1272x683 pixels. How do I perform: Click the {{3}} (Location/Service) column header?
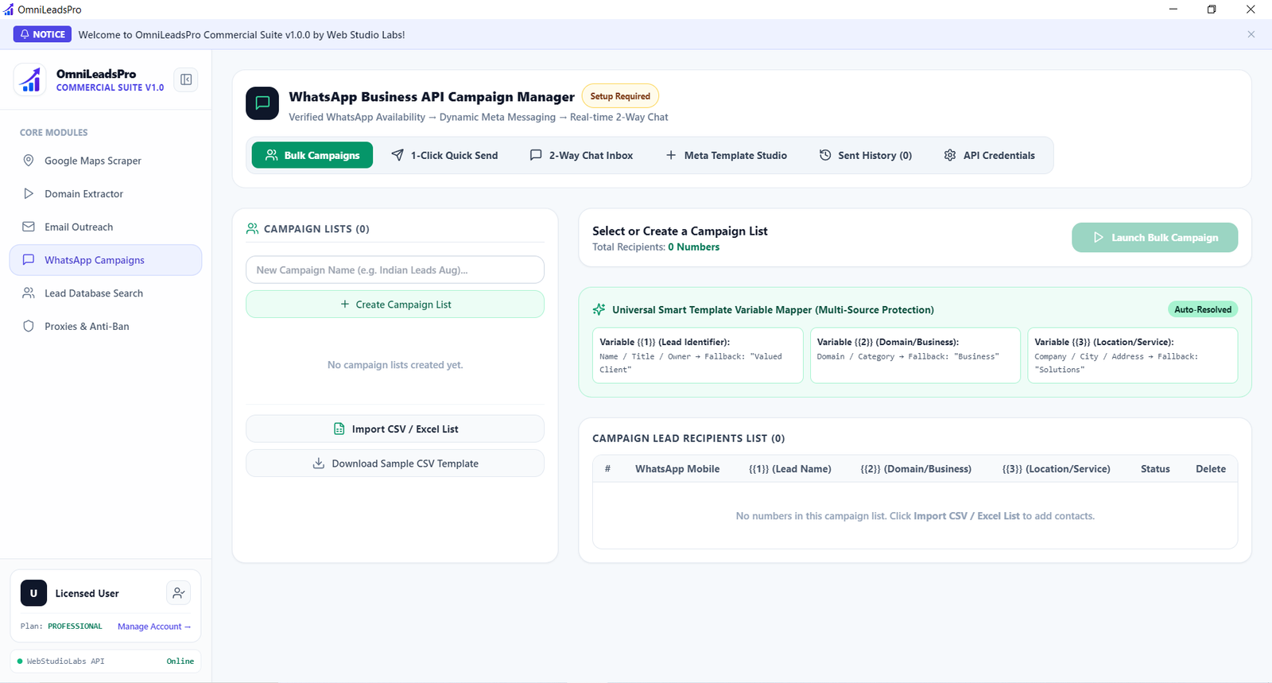coord(1057,469)
